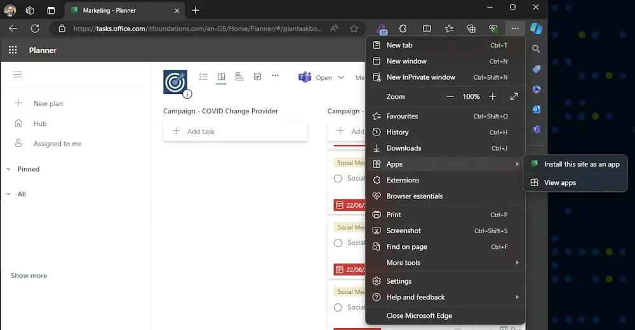Expand the More tools submenu
This screenshot has width=635, height=330.
pyautogui.click(x=444, y=262)
